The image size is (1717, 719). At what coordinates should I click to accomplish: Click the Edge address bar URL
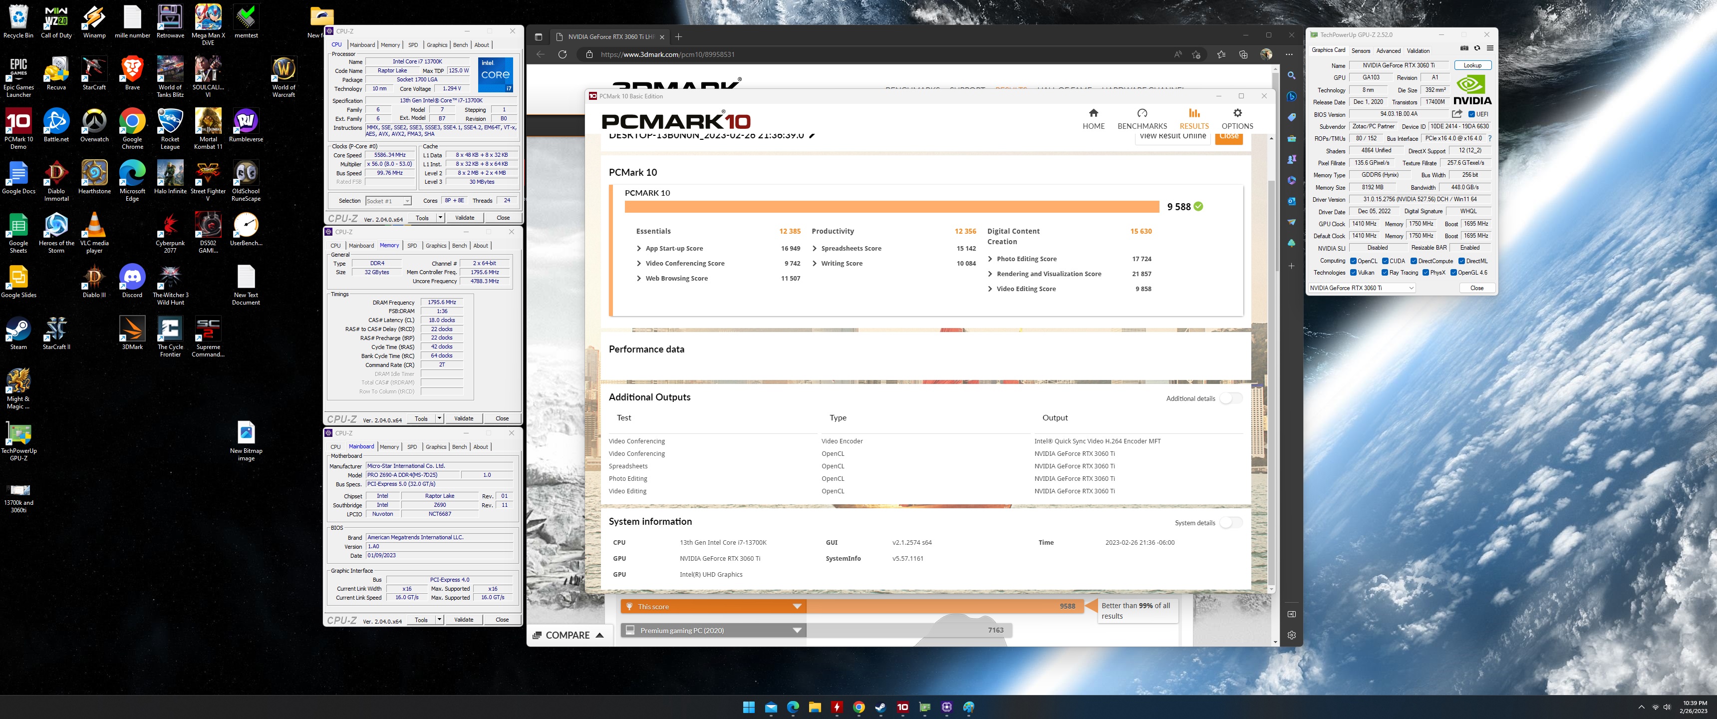(667, 55)
